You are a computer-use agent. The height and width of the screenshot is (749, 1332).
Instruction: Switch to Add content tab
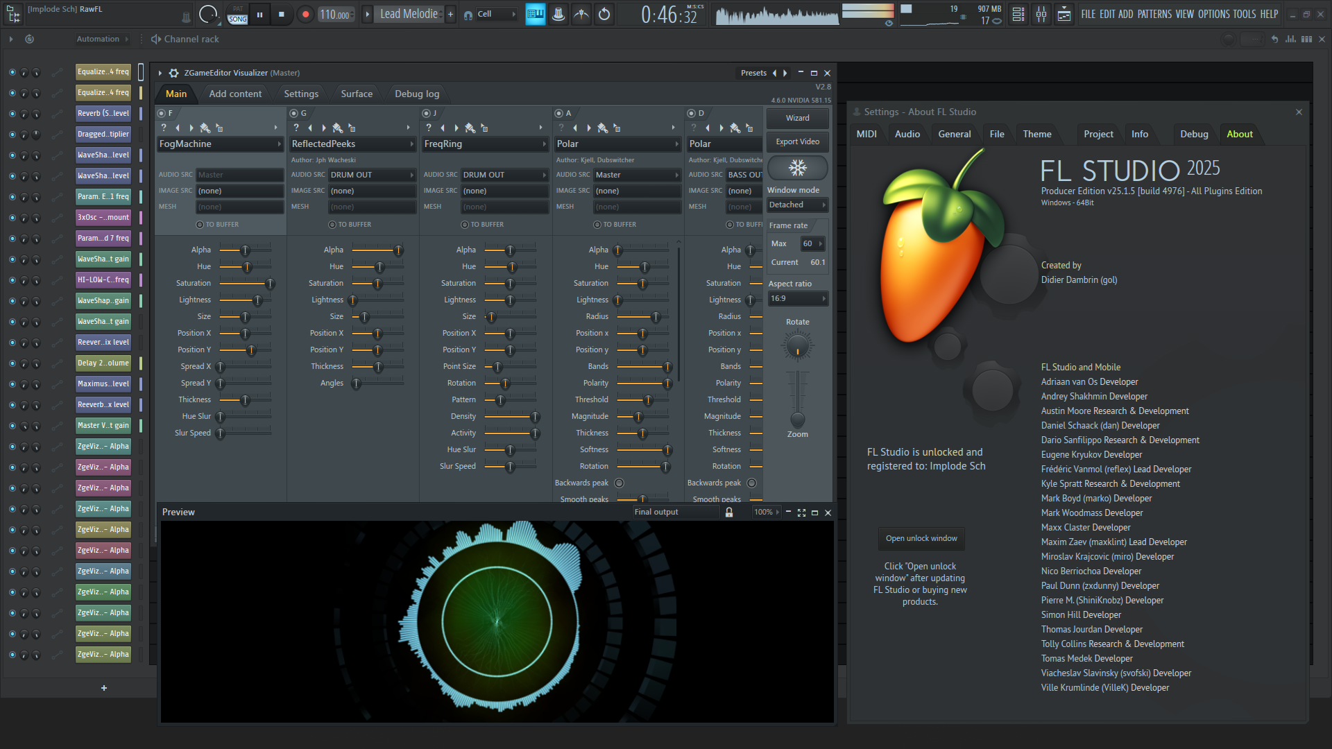point(235,94)
